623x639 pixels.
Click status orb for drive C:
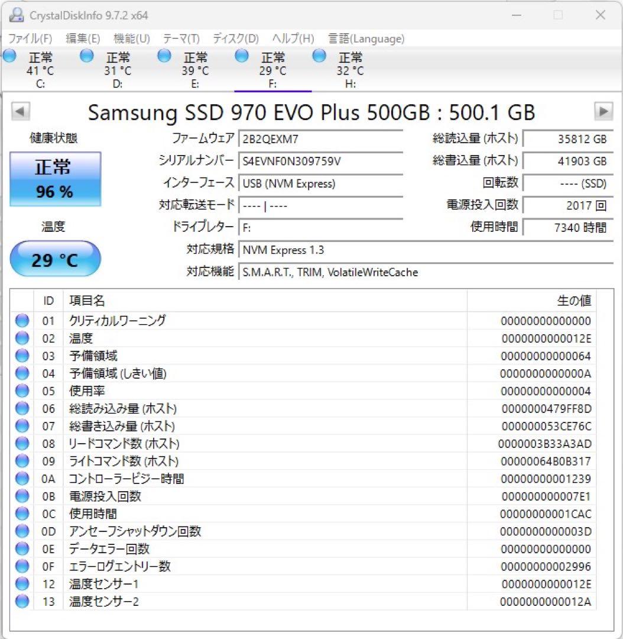[9, 56]
